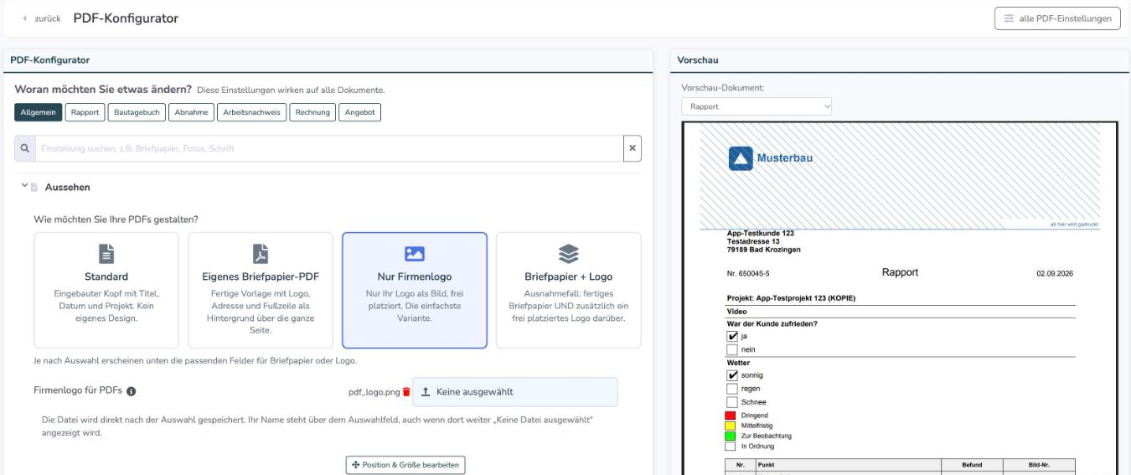Click the list icon in alle PDF-Einstellungen button
Viewport: 1131px width, 475px height.
tap(1009, 18)
